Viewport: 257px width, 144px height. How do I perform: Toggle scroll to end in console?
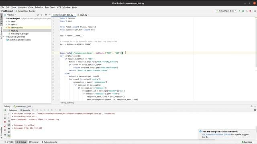pyautogui.click(x=9, y=125)
